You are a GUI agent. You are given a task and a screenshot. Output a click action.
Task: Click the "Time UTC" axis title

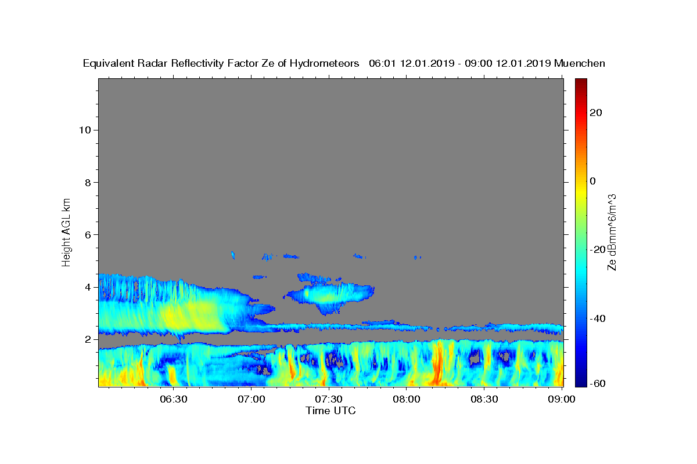pyautogui.click(x=330, y=411)
